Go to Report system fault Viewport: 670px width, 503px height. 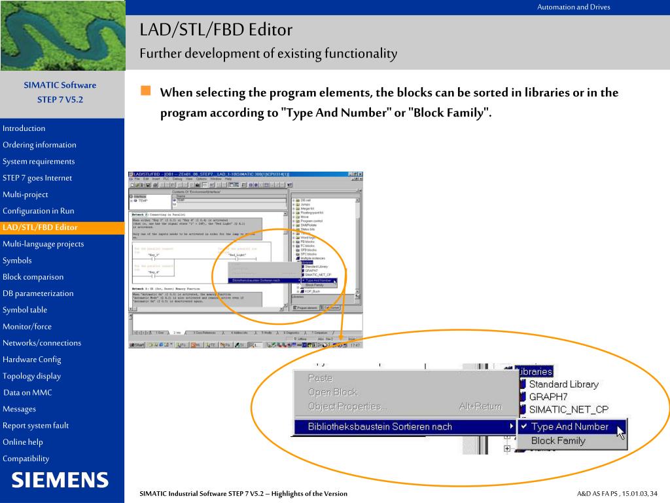[x=35, y=426]
